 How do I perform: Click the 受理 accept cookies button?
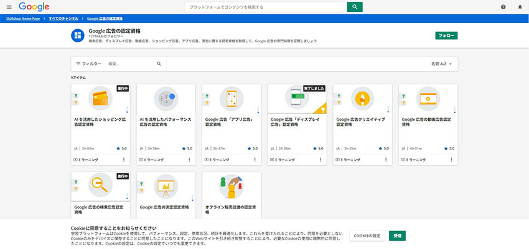pyautogui.click(x=397, y=236)
